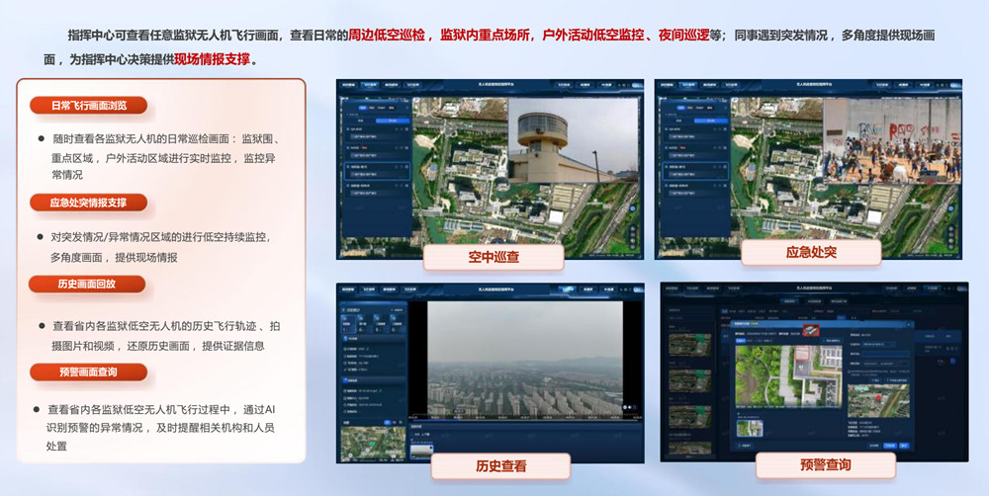This screenshot has height=496, width=989.
Task: Open highlighted top-right tab in 历史查看 screenshot
Action: pyautogui.click(x=567, y=289)
